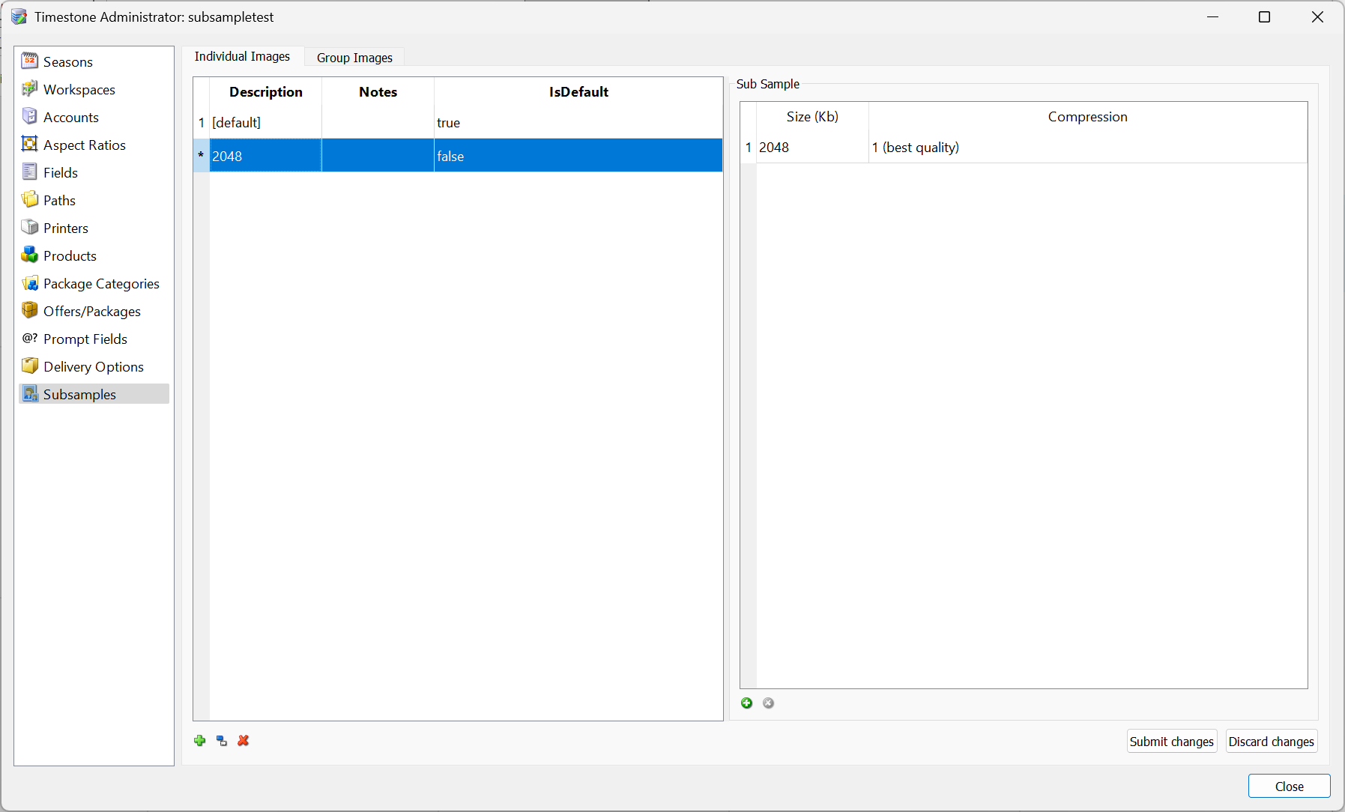Click the 'true' IsDefault cell
The width and height of the screenshot is (1345, 812).
tap(578, 123)
